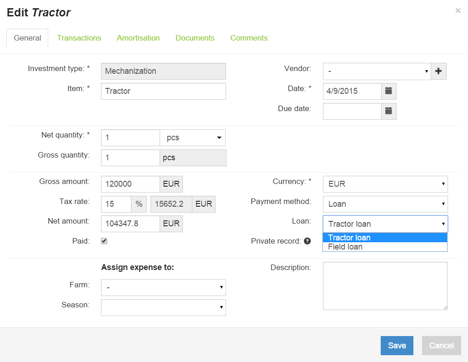Click inside the Description text area

click(385, 286)
